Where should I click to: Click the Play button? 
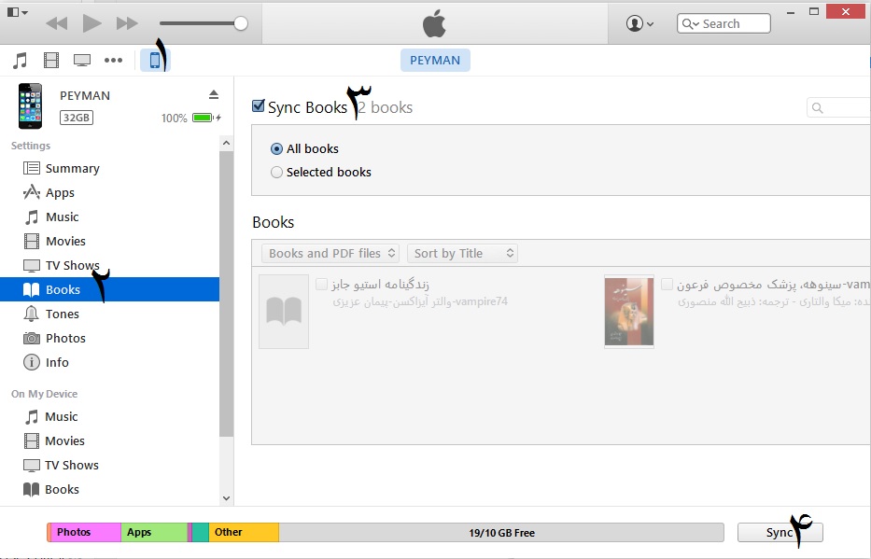91,23
